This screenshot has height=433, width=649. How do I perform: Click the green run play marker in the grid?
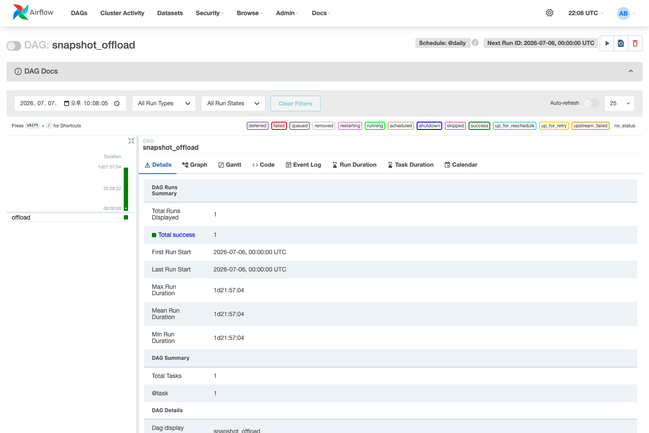(x=126, y=208)
